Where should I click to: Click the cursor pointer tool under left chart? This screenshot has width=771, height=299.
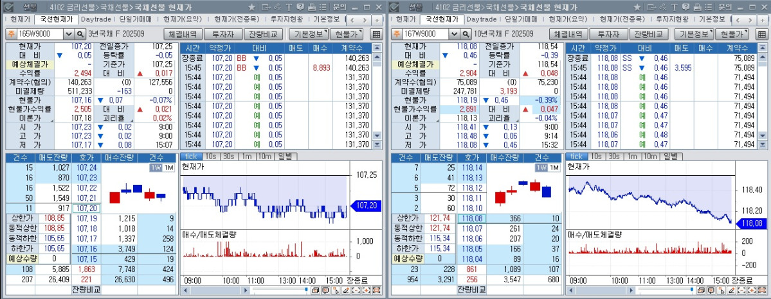coord(336,291)
